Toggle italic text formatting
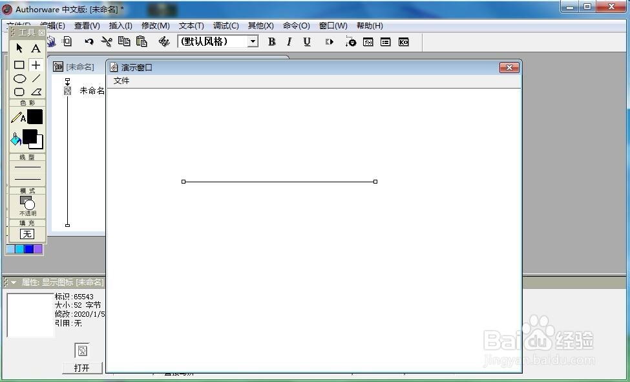 [x=289, y=41]
